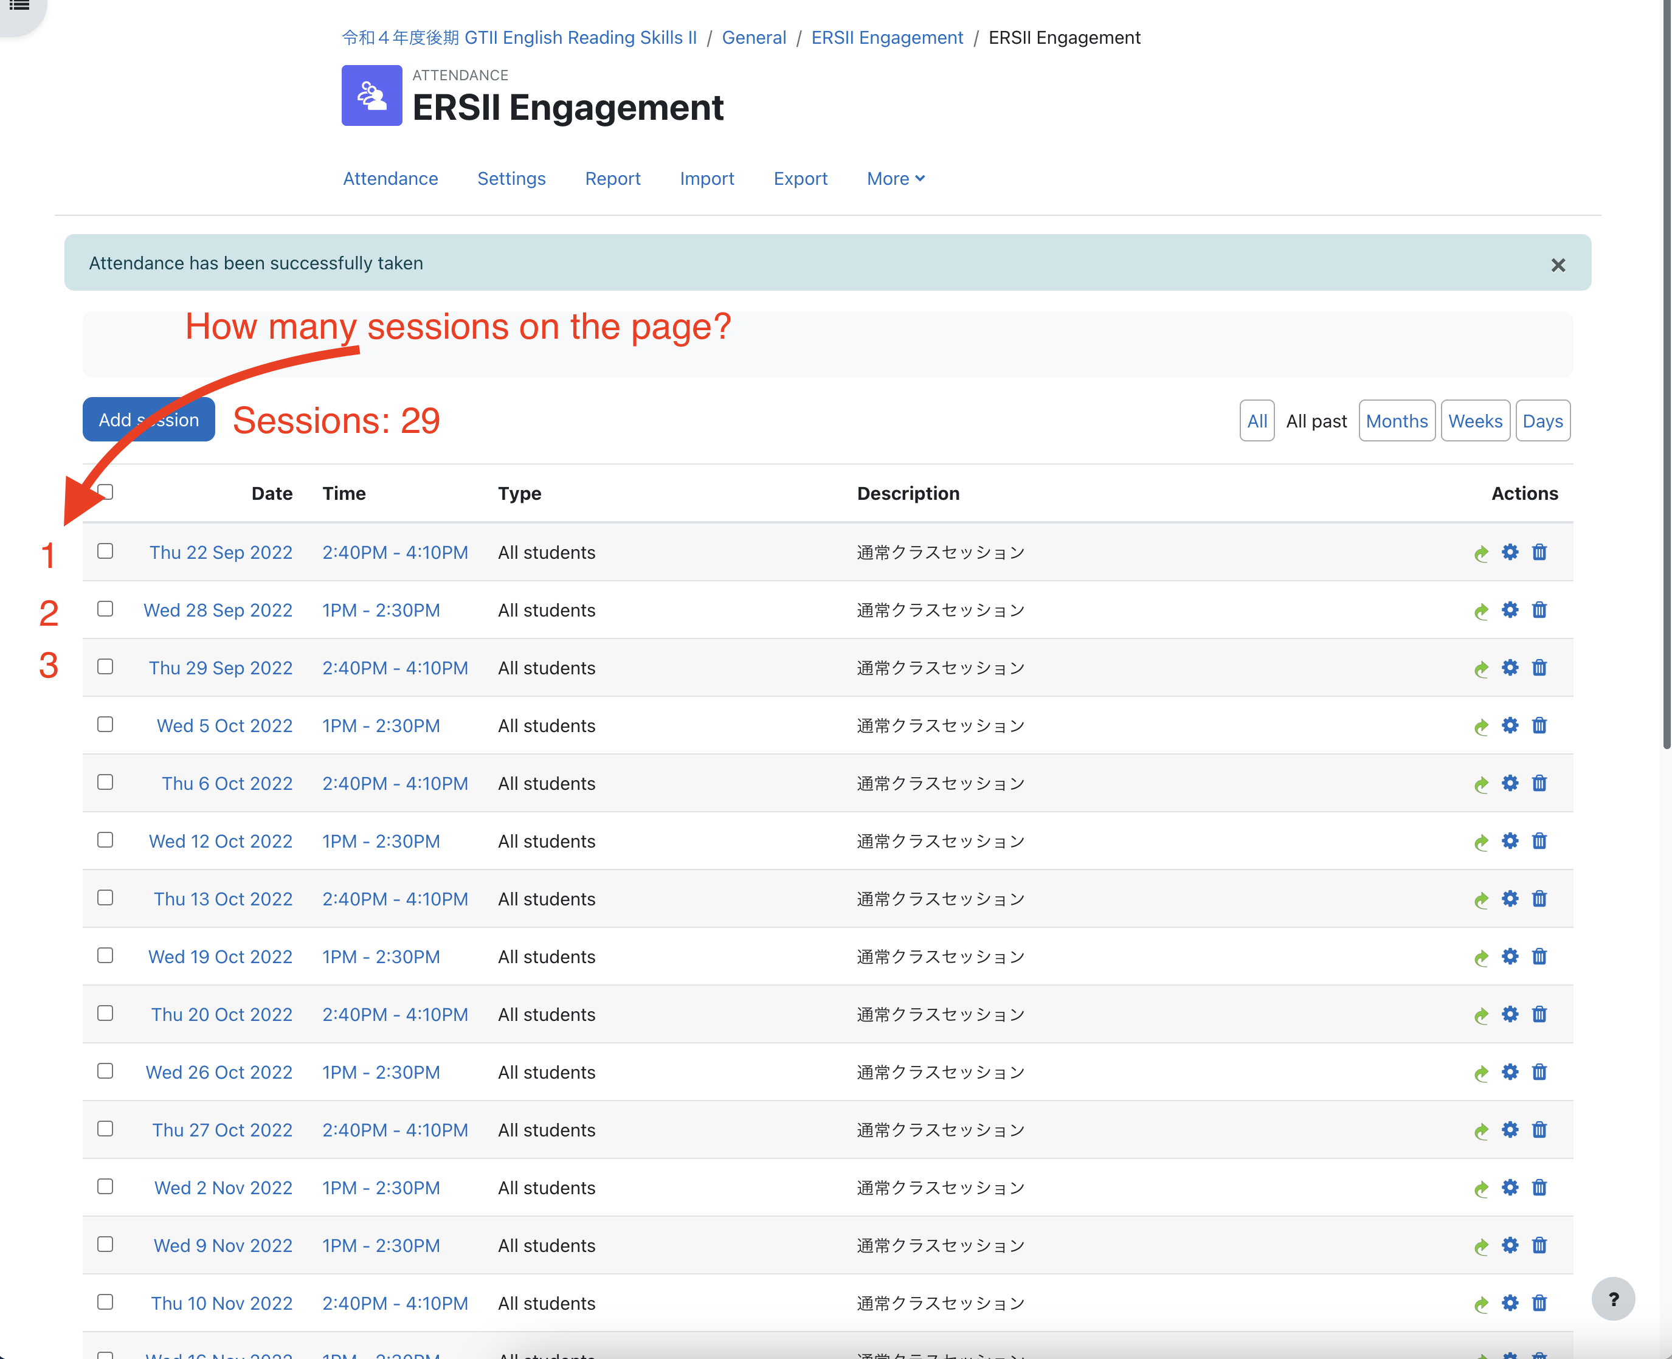Delete the Thu 29 Sep 2022 session
The width and height of the screenshot is (1672, 1359).
(x=1539, y=668)
